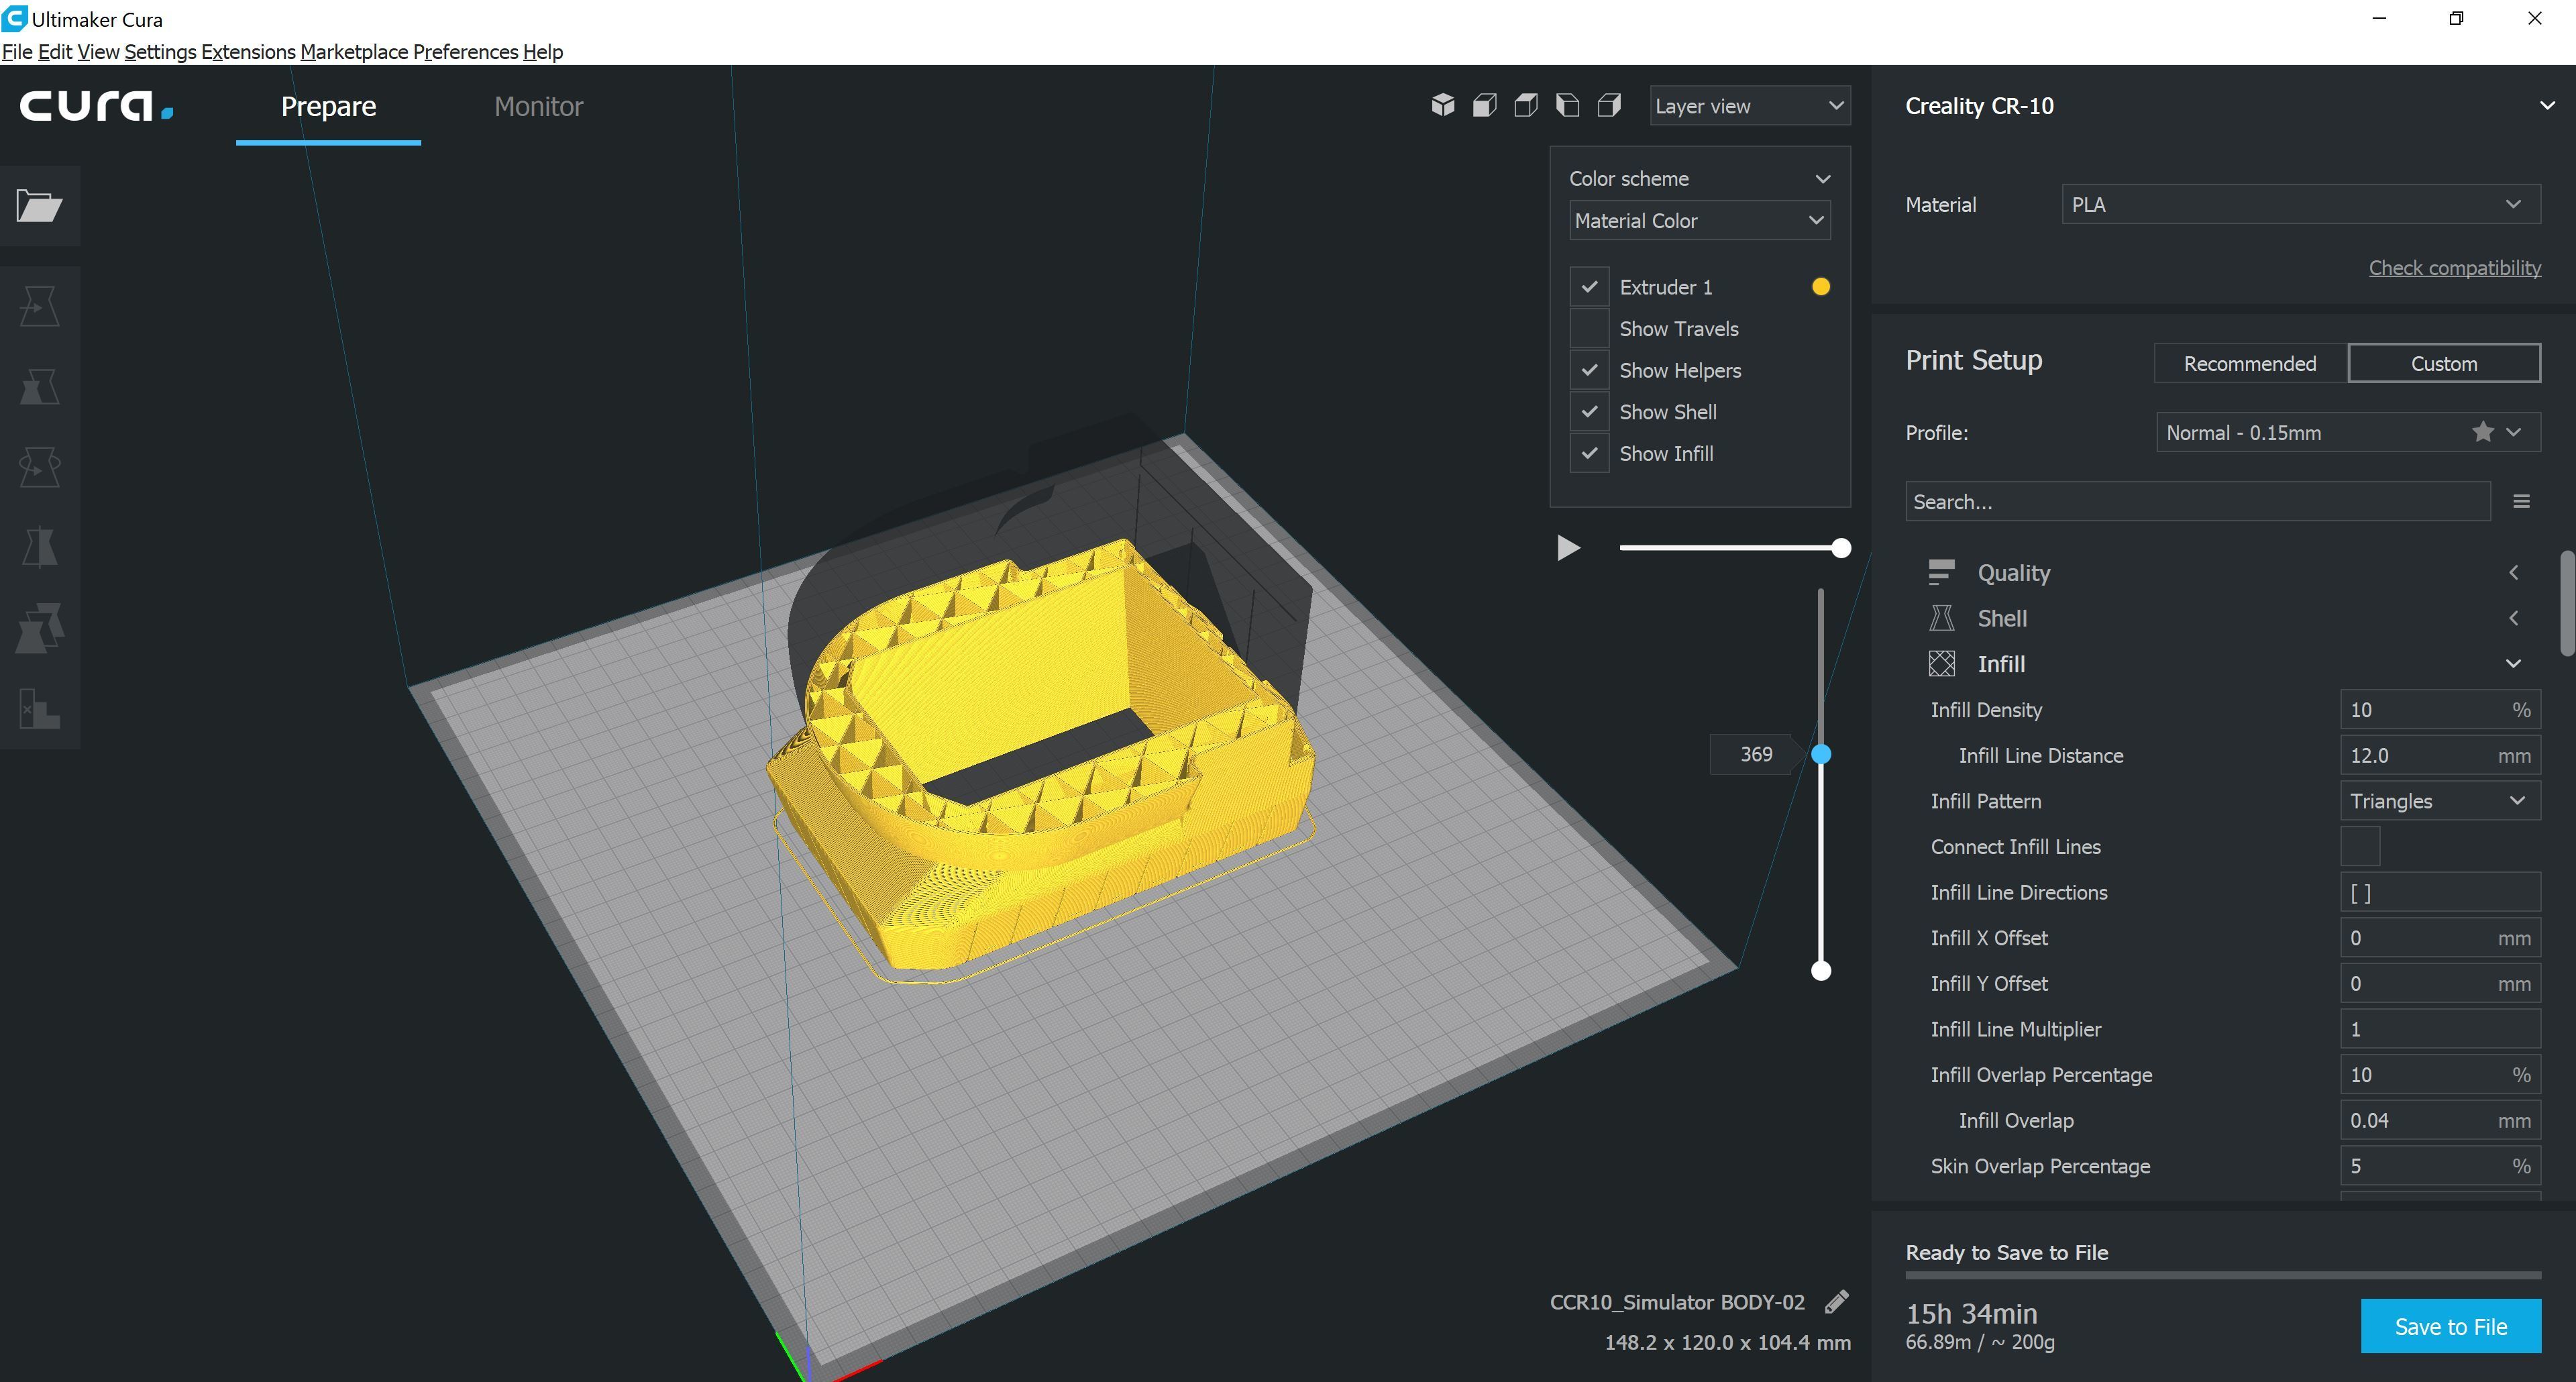2576x1382 pixels.
Task: Click the Open File folder icon
Action: tap(39, 206)
